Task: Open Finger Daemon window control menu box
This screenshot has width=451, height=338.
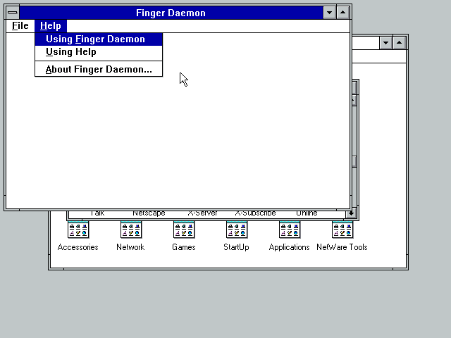Action: coord(13,13)
